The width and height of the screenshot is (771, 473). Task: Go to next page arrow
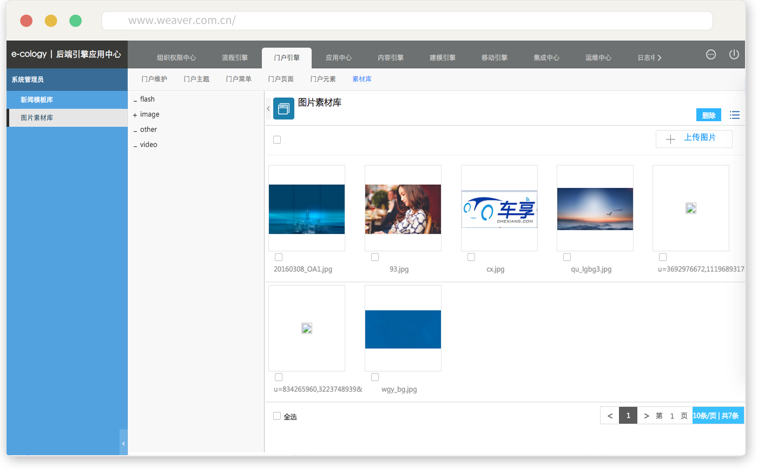click(x=646, y=416)
